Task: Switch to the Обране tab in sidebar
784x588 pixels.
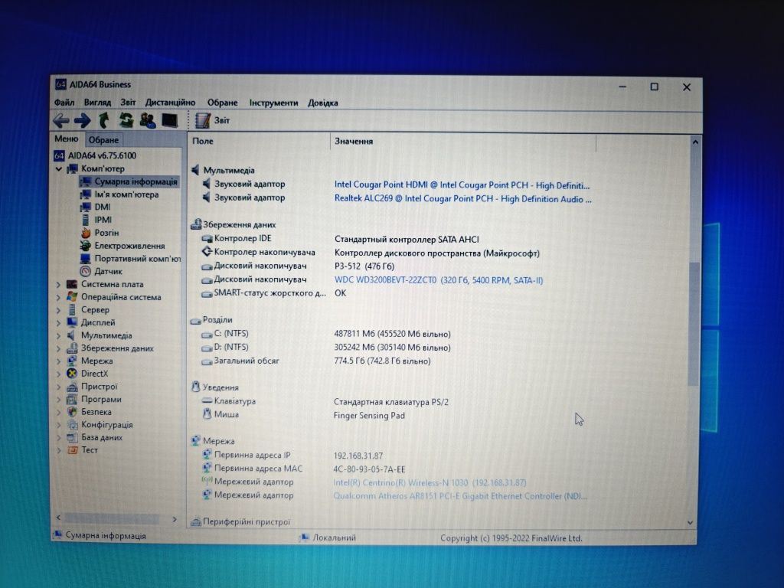Action: pos(103,140)
